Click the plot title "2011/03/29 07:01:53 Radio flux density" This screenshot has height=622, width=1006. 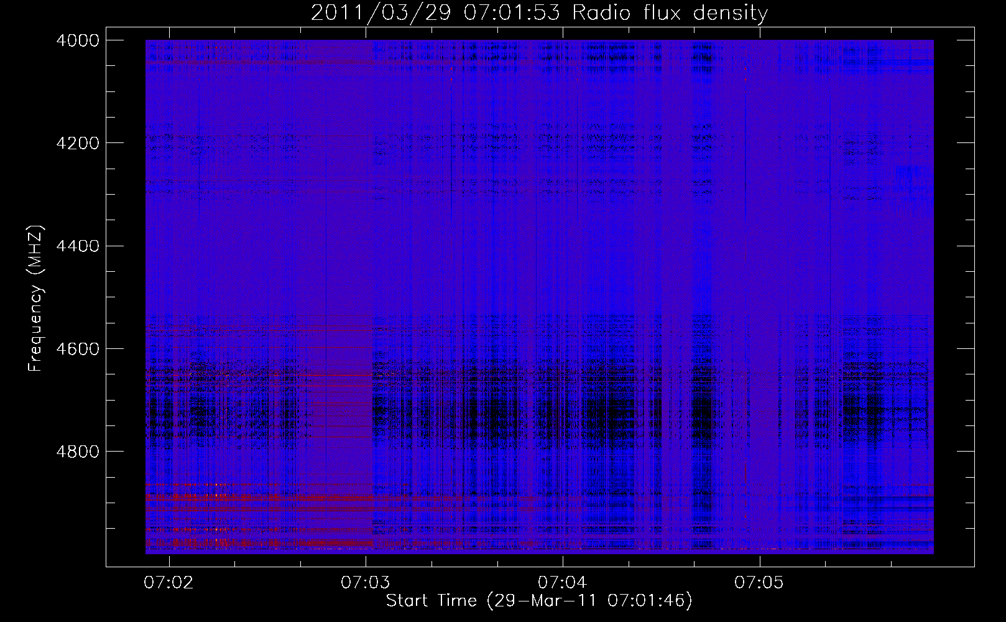point(539,12)
